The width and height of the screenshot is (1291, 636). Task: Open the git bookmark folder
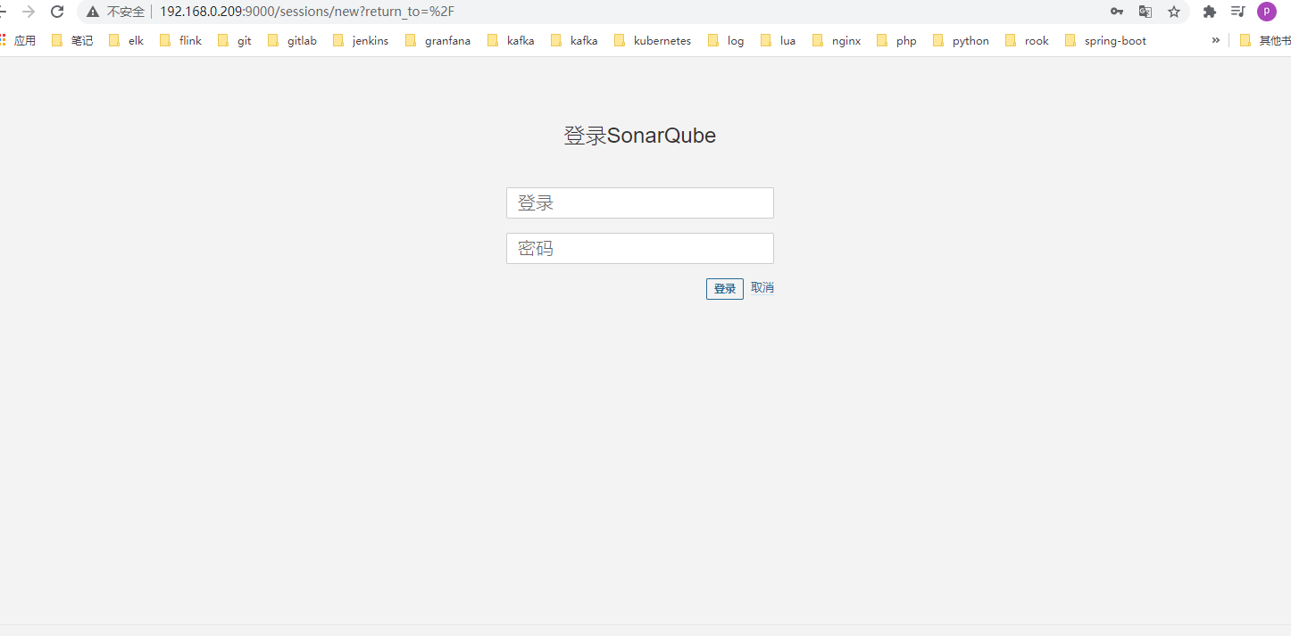pyautogui.click(x=235, y=40)
